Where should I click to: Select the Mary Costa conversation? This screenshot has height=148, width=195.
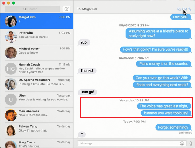pyautogui.click(x=37, y=143)
